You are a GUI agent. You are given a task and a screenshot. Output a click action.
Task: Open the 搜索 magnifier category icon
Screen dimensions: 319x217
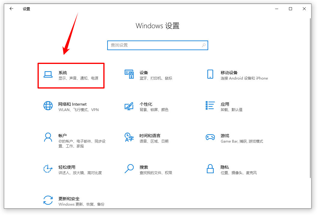pos(129,169)
